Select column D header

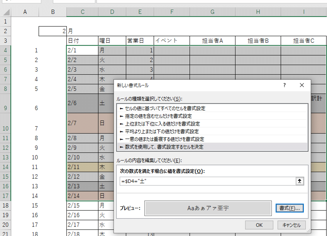[x=112, y=12]
